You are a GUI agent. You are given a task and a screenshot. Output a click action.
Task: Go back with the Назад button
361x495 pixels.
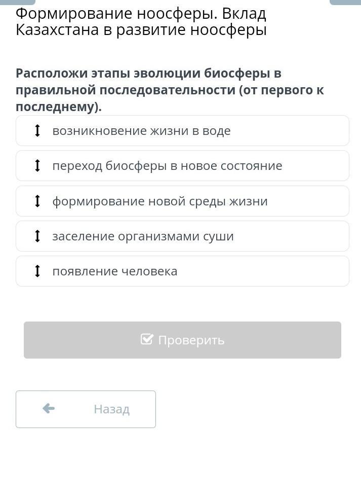[x=86, y=409]
